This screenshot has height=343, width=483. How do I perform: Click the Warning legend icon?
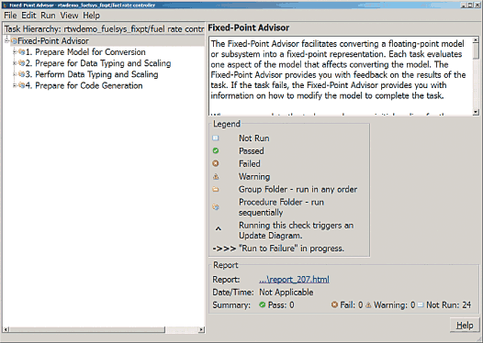click(x=216, y=177)
